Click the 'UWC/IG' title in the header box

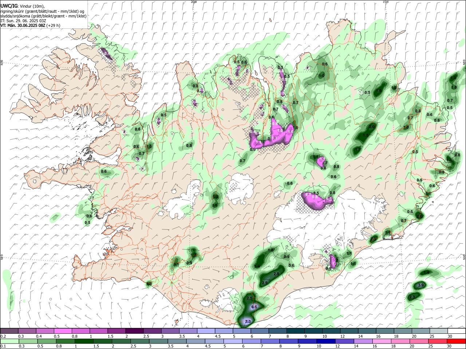pos(8,6)
